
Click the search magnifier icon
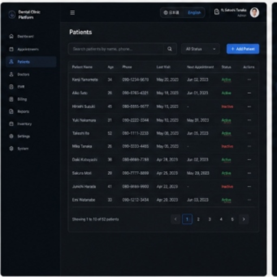170,49
